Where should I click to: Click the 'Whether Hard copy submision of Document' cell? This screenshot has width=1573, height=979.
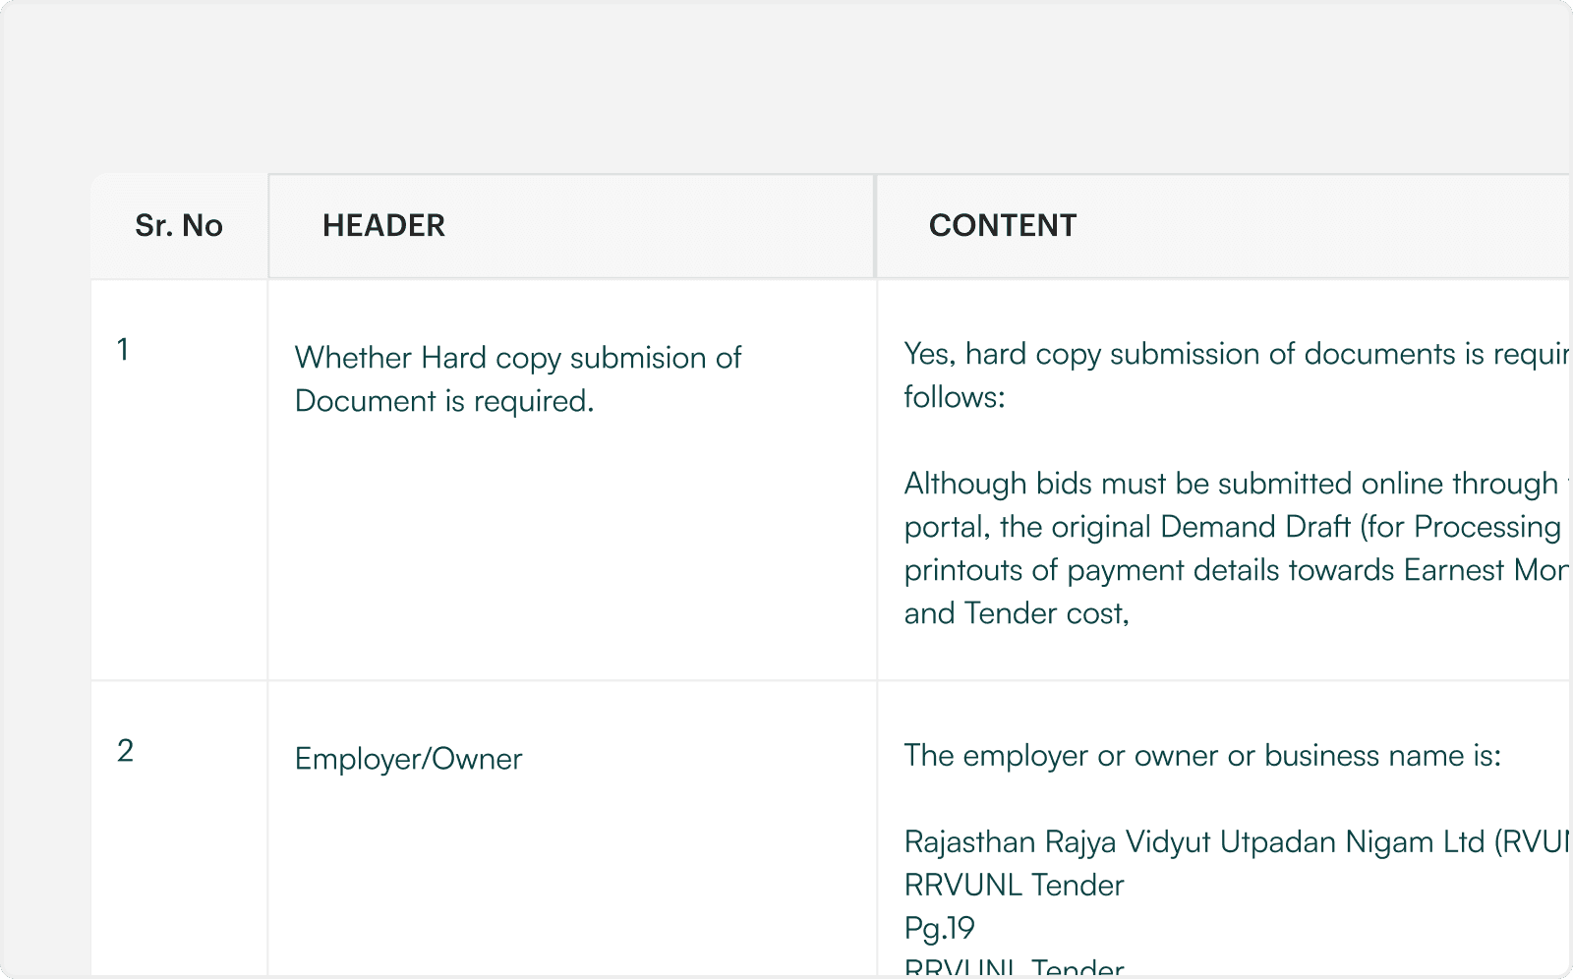(x=518, y=378)
